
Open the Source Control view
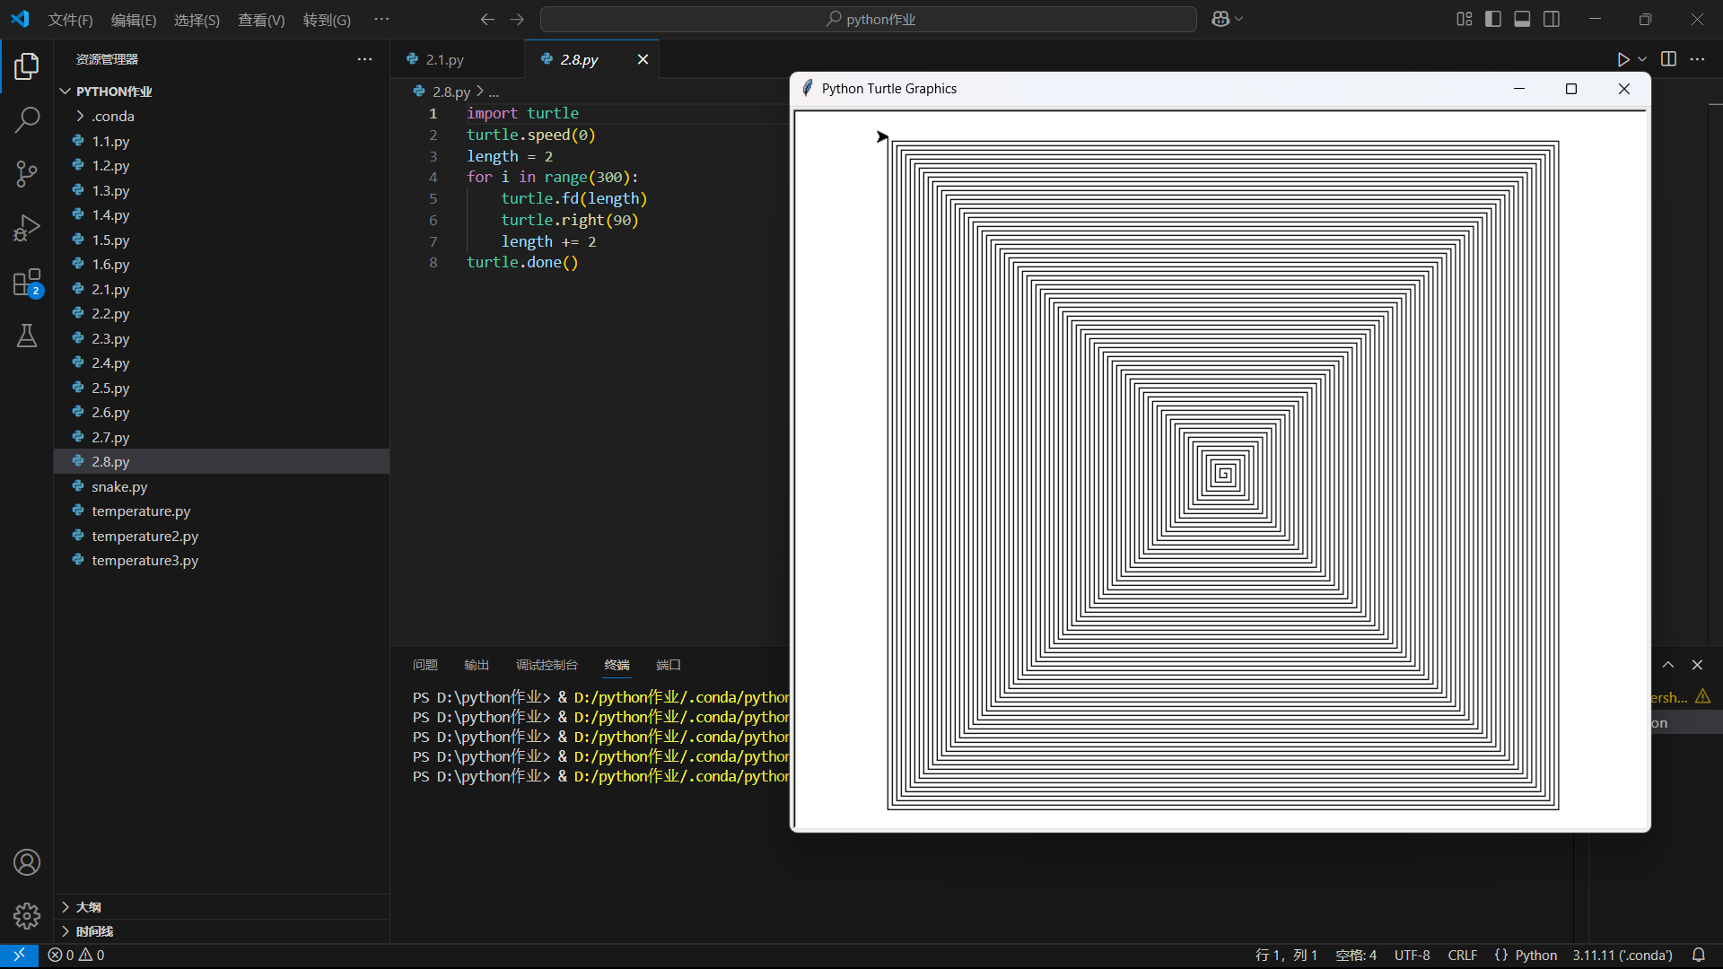pos(27,174)
